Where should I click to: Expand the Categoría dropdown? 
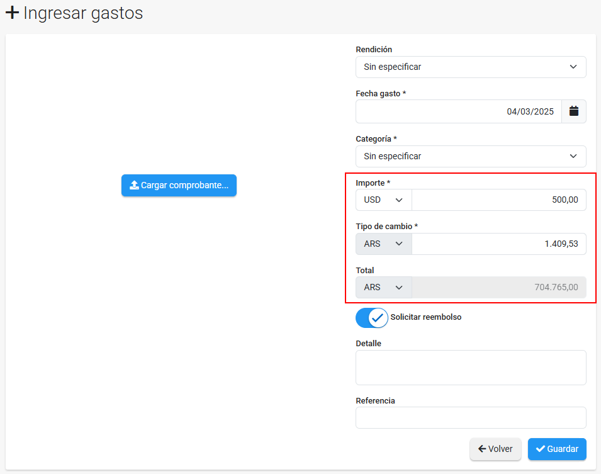[471, 156]
